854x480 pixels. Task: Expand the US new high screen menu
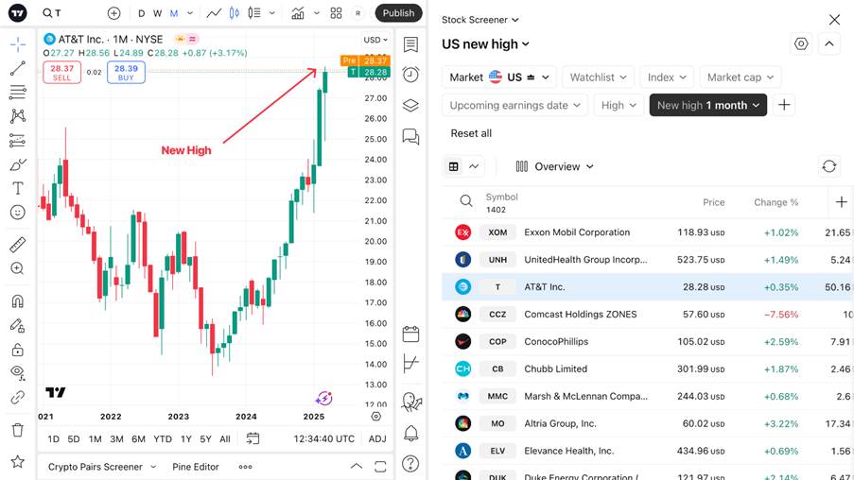[x=485, y=44]
